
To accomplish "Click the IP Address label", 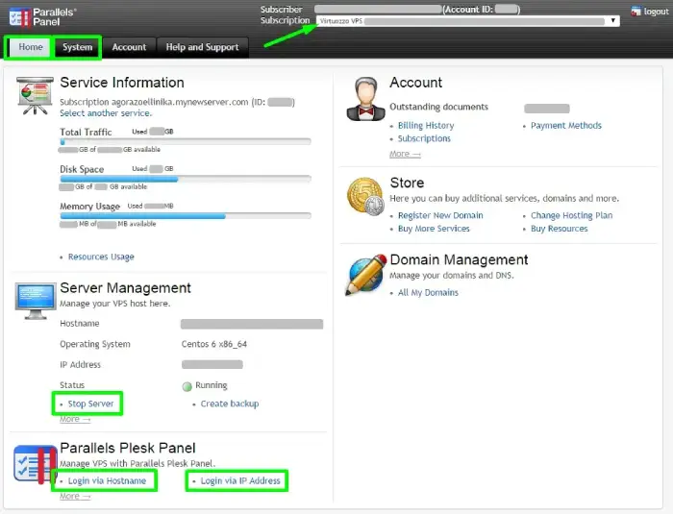I will click(80, 365).
